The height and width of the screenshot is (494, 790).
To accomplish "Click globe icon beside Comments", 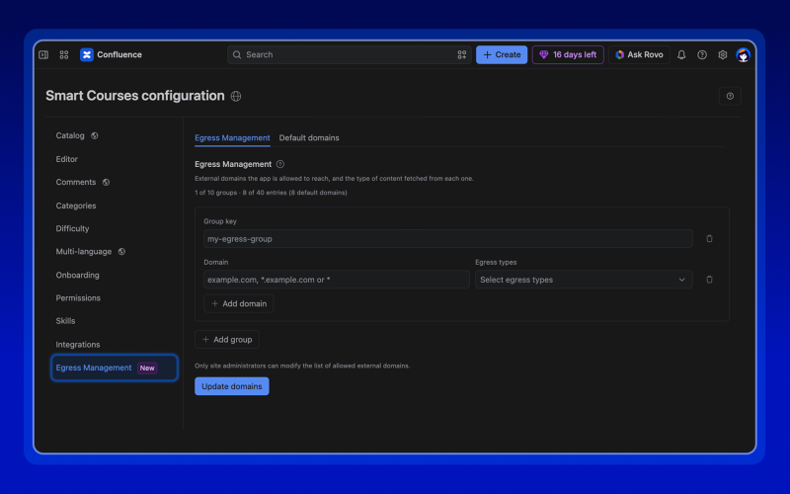I will (x=106, y=182).
